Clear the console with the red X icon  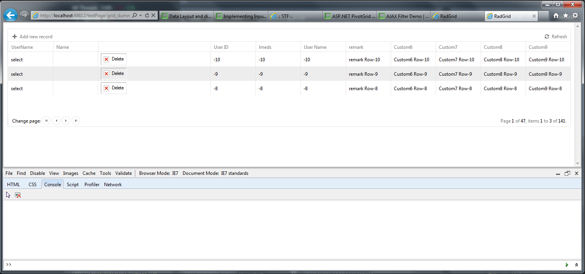click(x=18, y=195)
